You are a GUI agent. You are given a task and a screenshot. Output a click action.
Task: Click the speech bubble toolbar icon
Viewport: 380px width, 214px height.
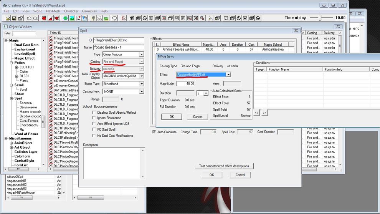(x=114, y=18)
